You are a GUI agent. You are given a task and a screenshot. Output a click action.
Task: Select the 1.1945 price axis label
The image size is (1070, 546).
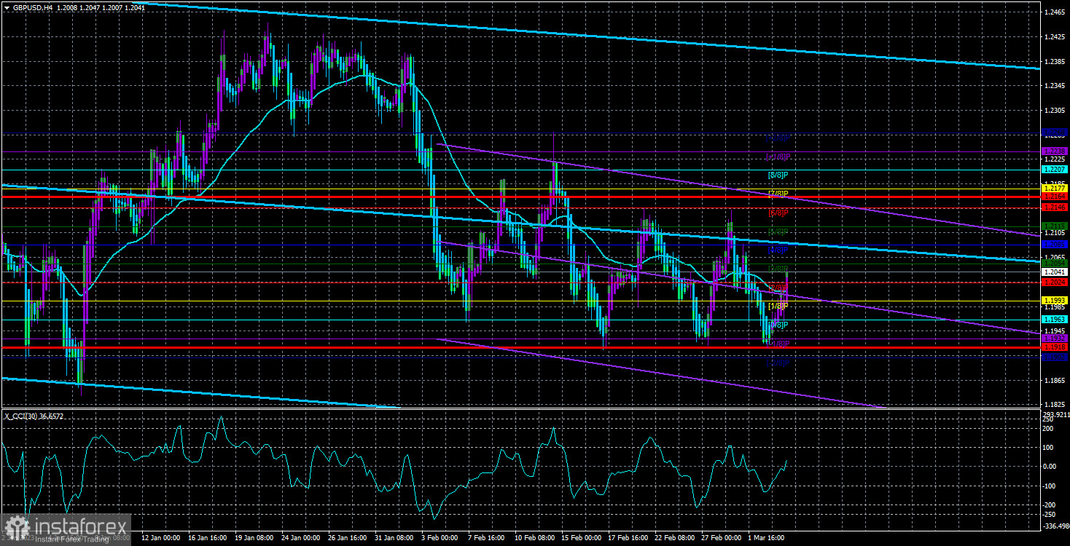(x=1055, y=331)
